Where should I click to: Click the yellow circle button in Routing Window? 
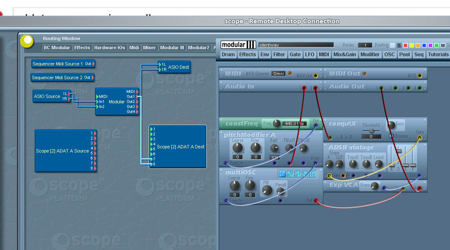click(x=27, y=41)
